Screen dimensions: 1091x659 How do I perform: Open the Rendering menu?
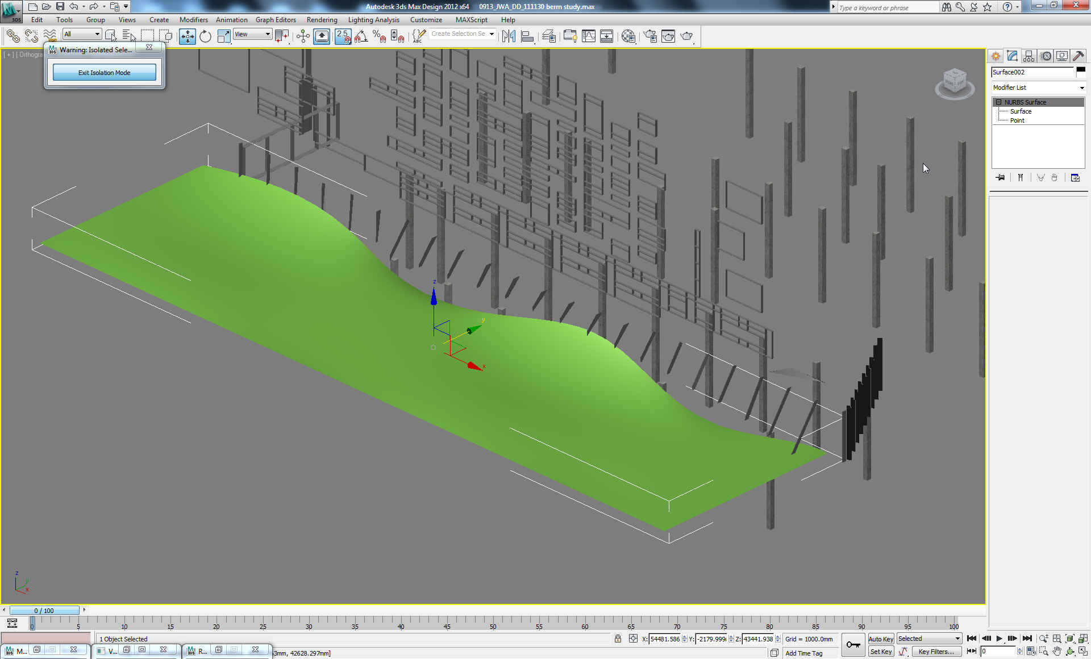click(x=322, y=20)
